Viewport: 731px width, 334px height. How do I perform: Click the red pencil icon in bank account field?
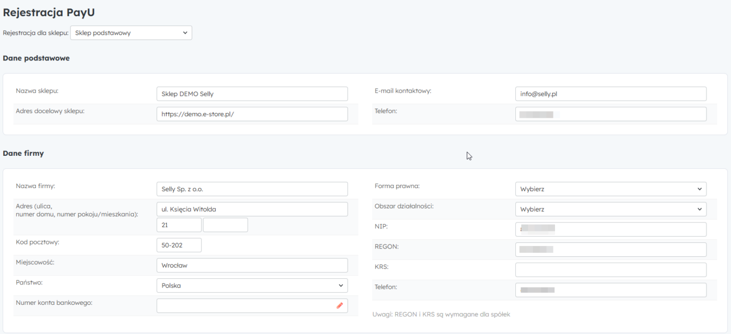(339, 306)
